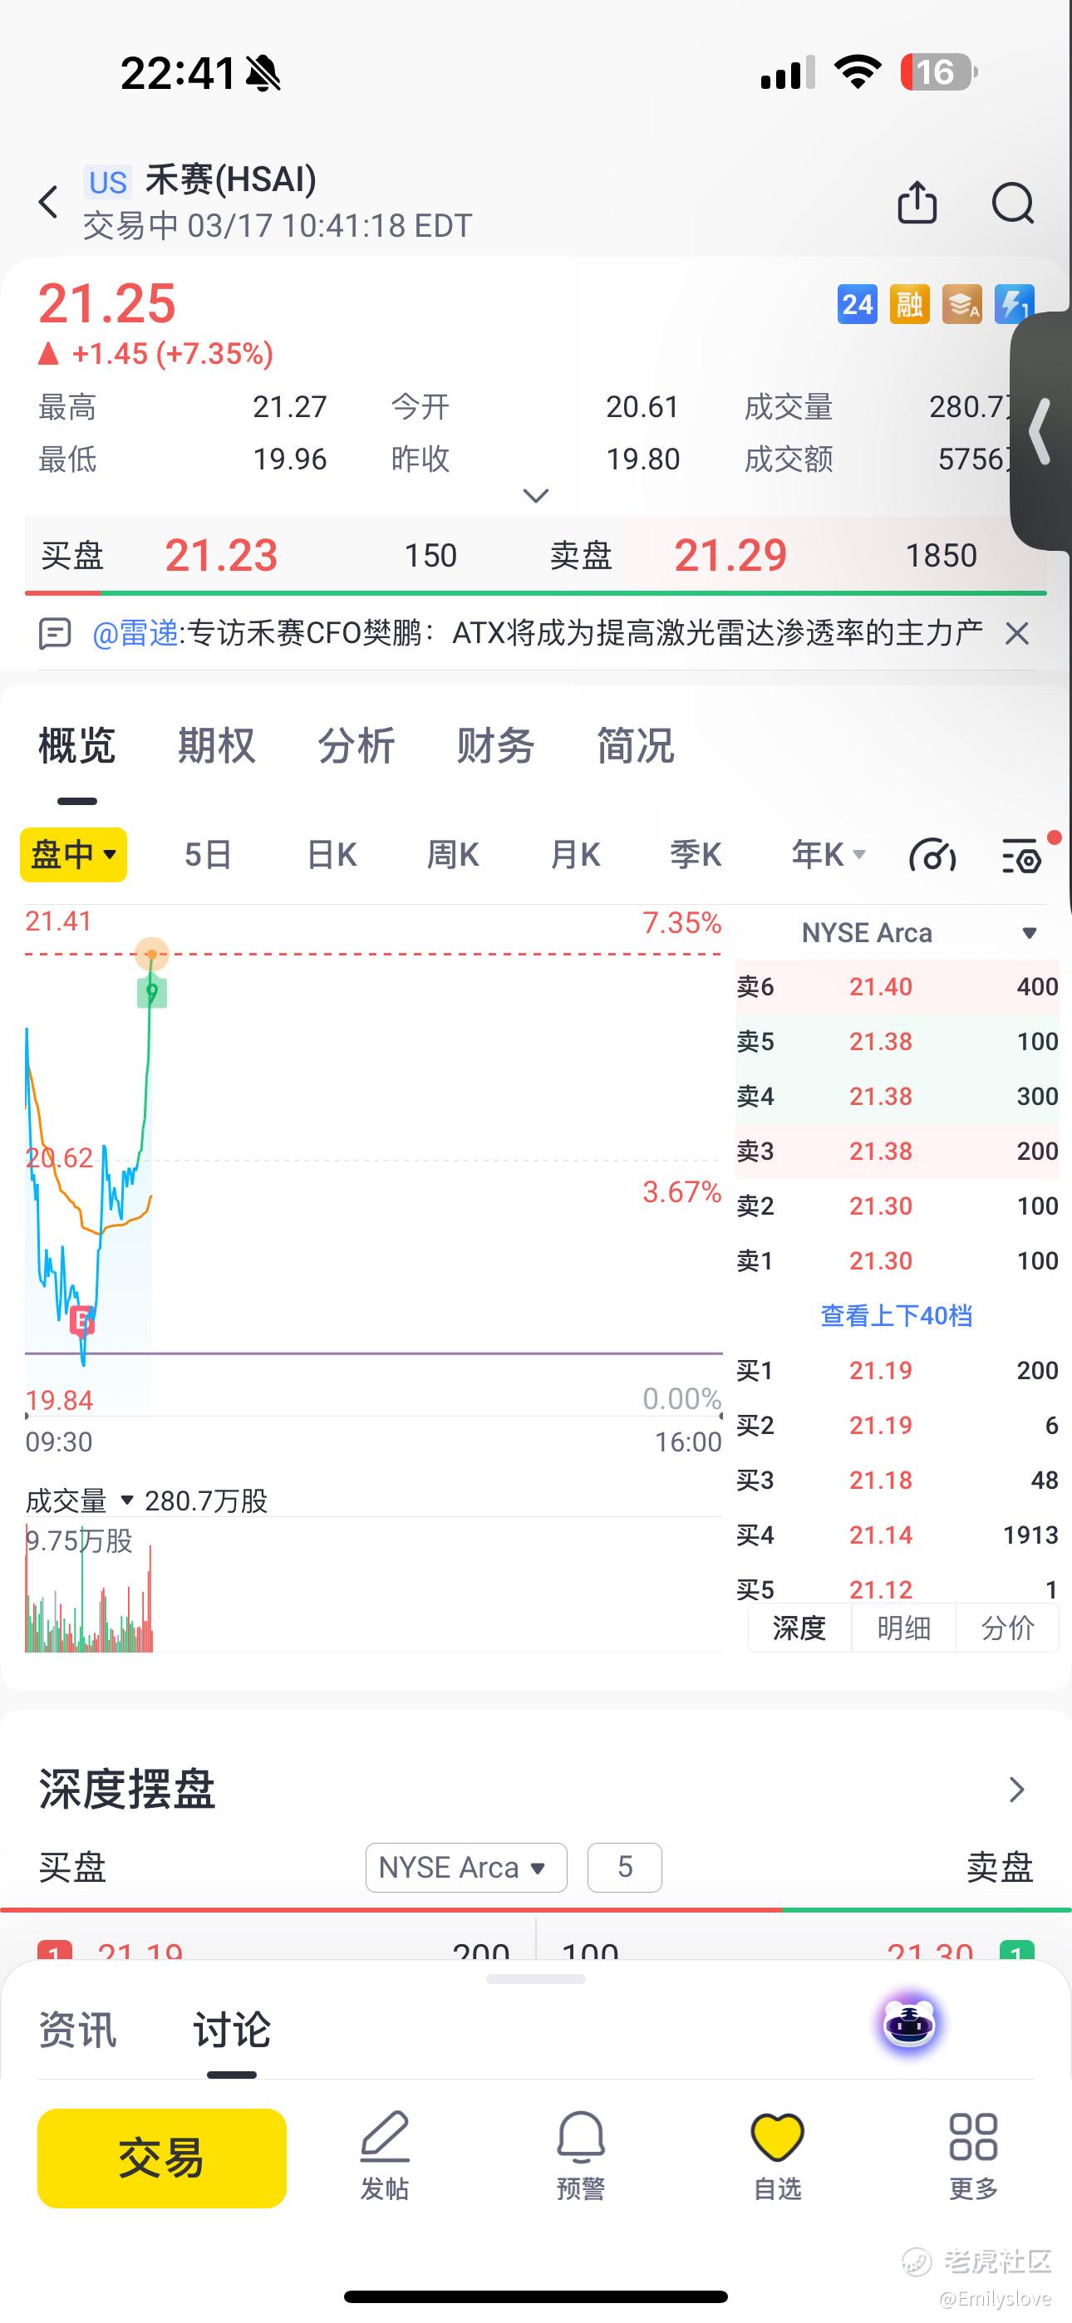Tap the share icon
1072x2323 pixels.
[x=917, y=202]
